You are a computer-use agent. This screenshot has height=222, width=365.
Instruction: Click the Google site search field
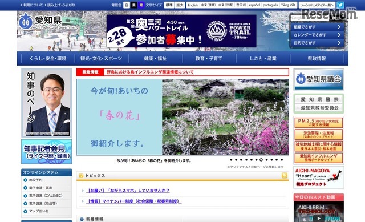310,18
